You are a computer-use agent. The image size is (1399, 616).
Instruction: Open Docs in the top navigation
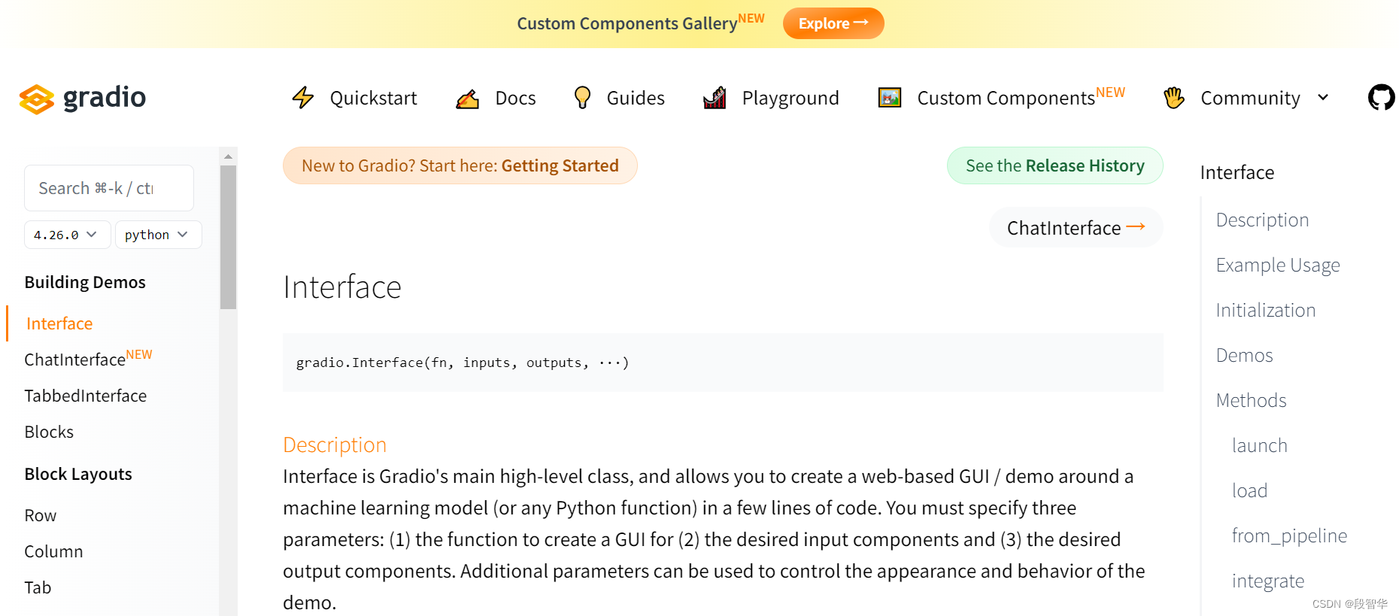click(x=515, y=98)
